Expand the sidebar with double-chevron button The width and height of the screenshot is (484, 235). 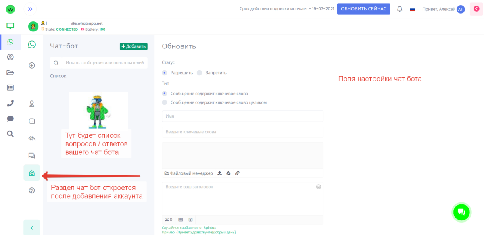point(30,9)
